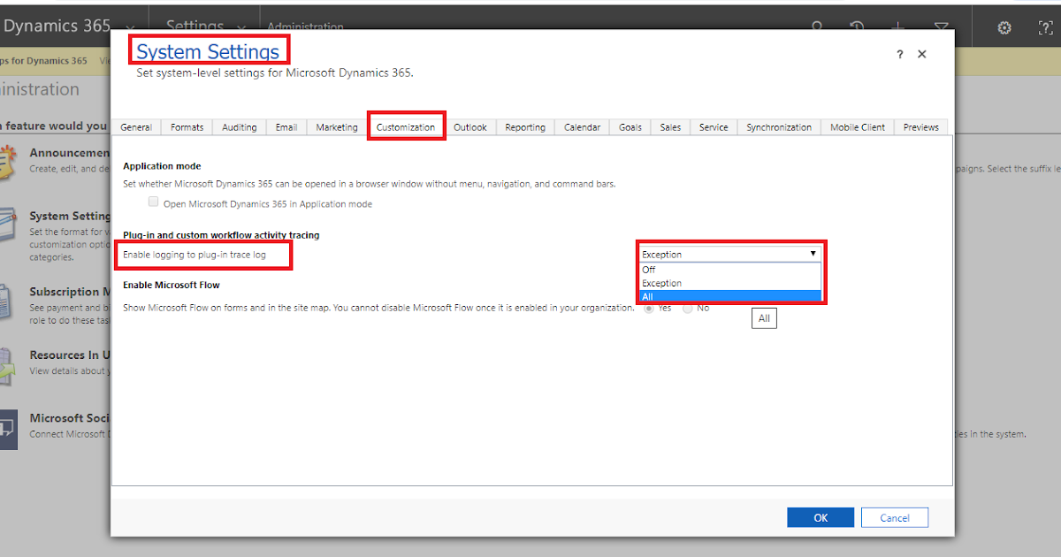Image resolution: width=1061 pixels, height=557 pixels.
Task: Click the quick create plus icon
Action: click(897, 27)
